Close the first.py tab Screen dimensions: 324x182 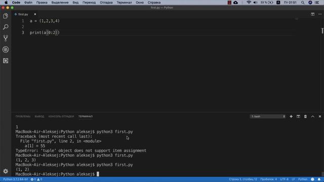click(35, 14)
